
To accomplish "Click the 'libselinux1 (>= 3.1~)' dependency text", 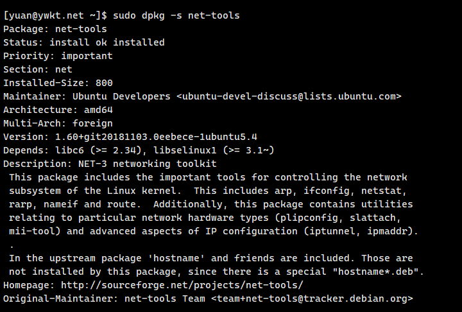I will (214, 150).
